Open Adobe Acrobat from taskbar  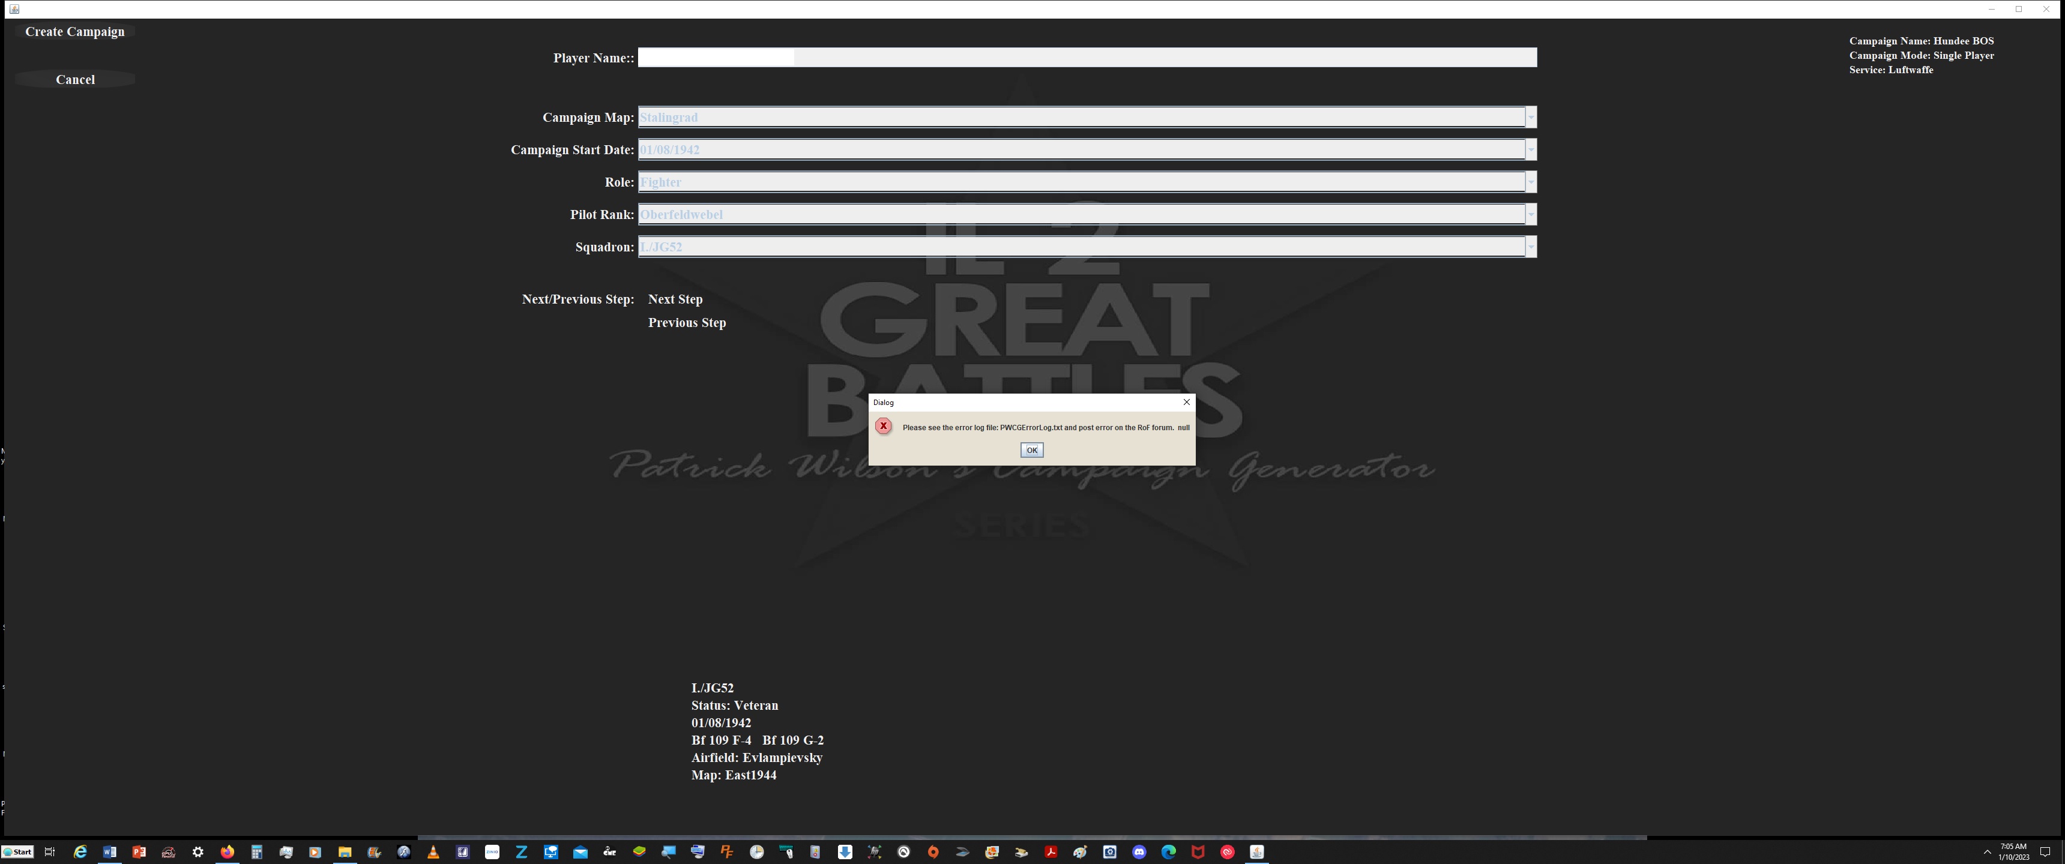[x=1050, y=852]
